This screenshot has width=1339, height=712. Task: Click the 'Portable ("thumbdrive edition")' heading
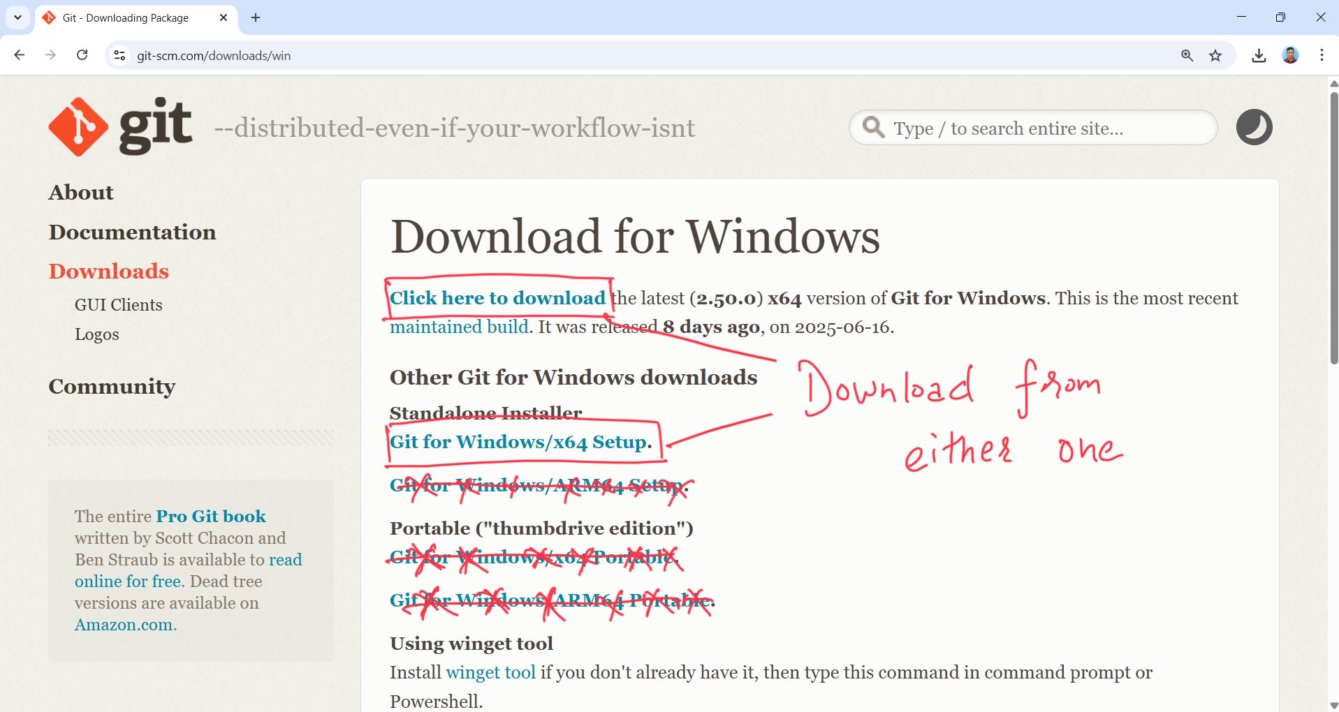(541, 528)
